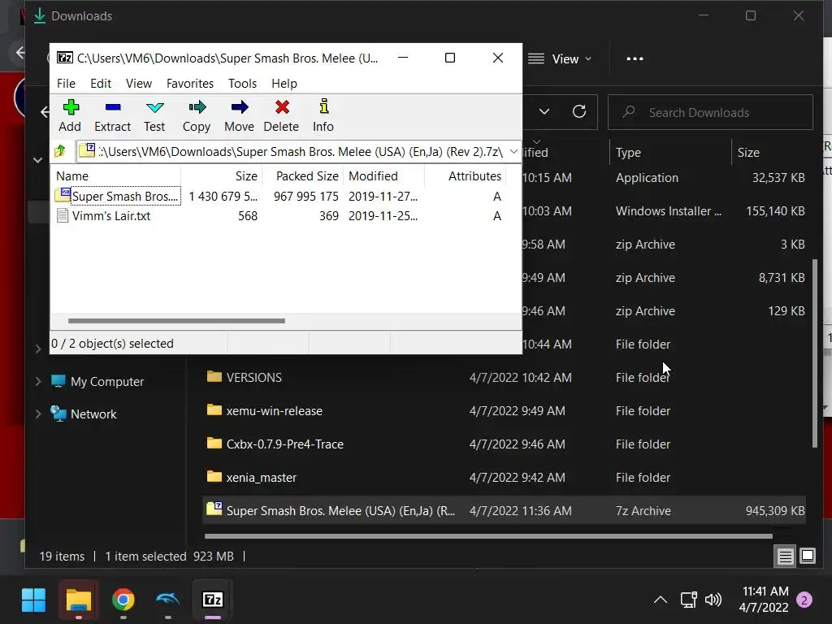Viewport: 832px width, 624px height.
Task: Expand the 7-Zip address path dropdown
Action: (513, 152)
